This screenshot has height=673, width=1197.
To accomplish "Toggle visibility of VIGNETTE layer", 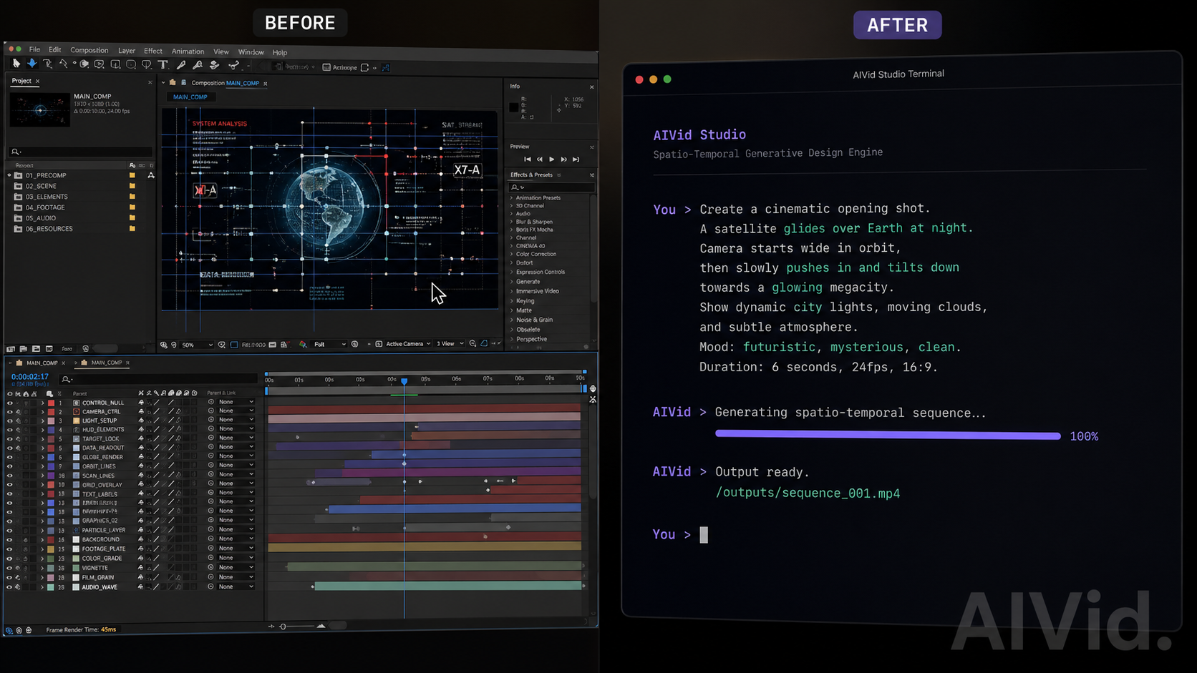I will [x=9, y=568].
